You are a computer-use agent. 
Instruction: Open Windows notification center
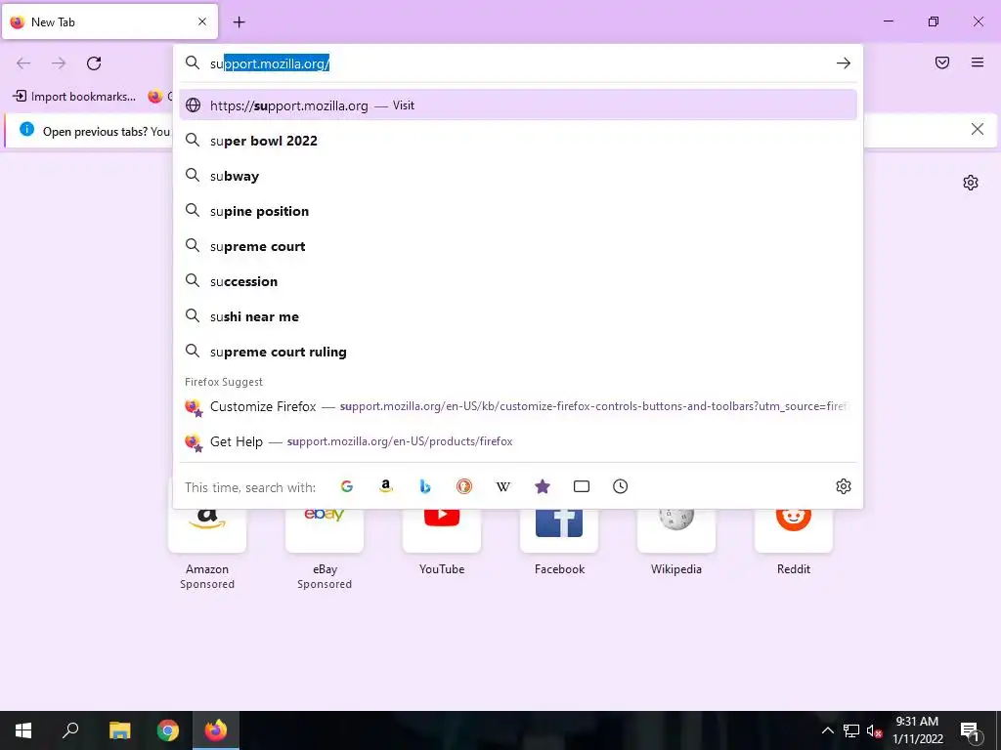tap(970, 730)
